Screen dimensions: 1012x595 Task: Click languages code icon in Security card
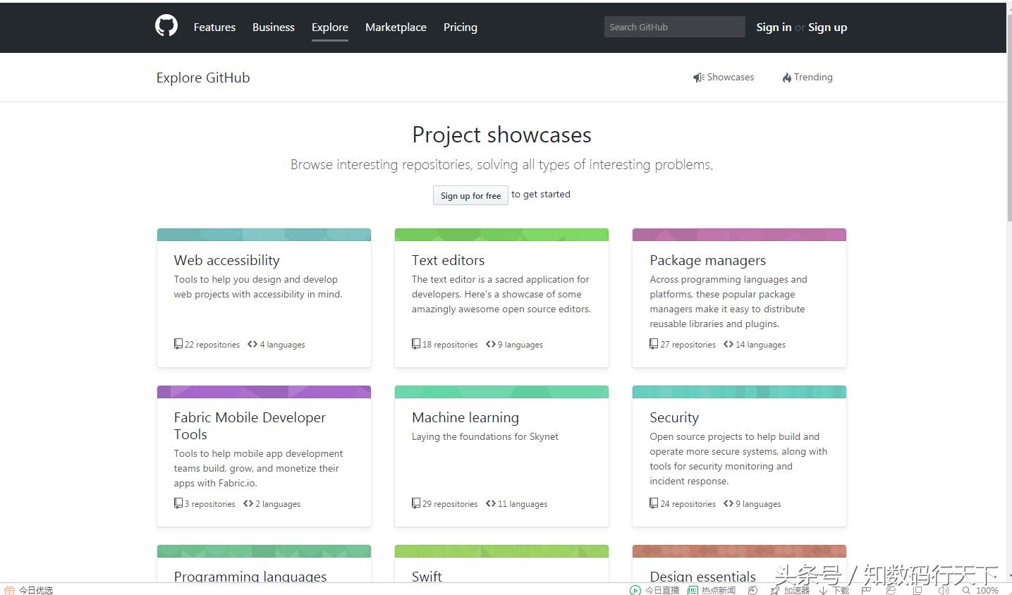point(728,503)
